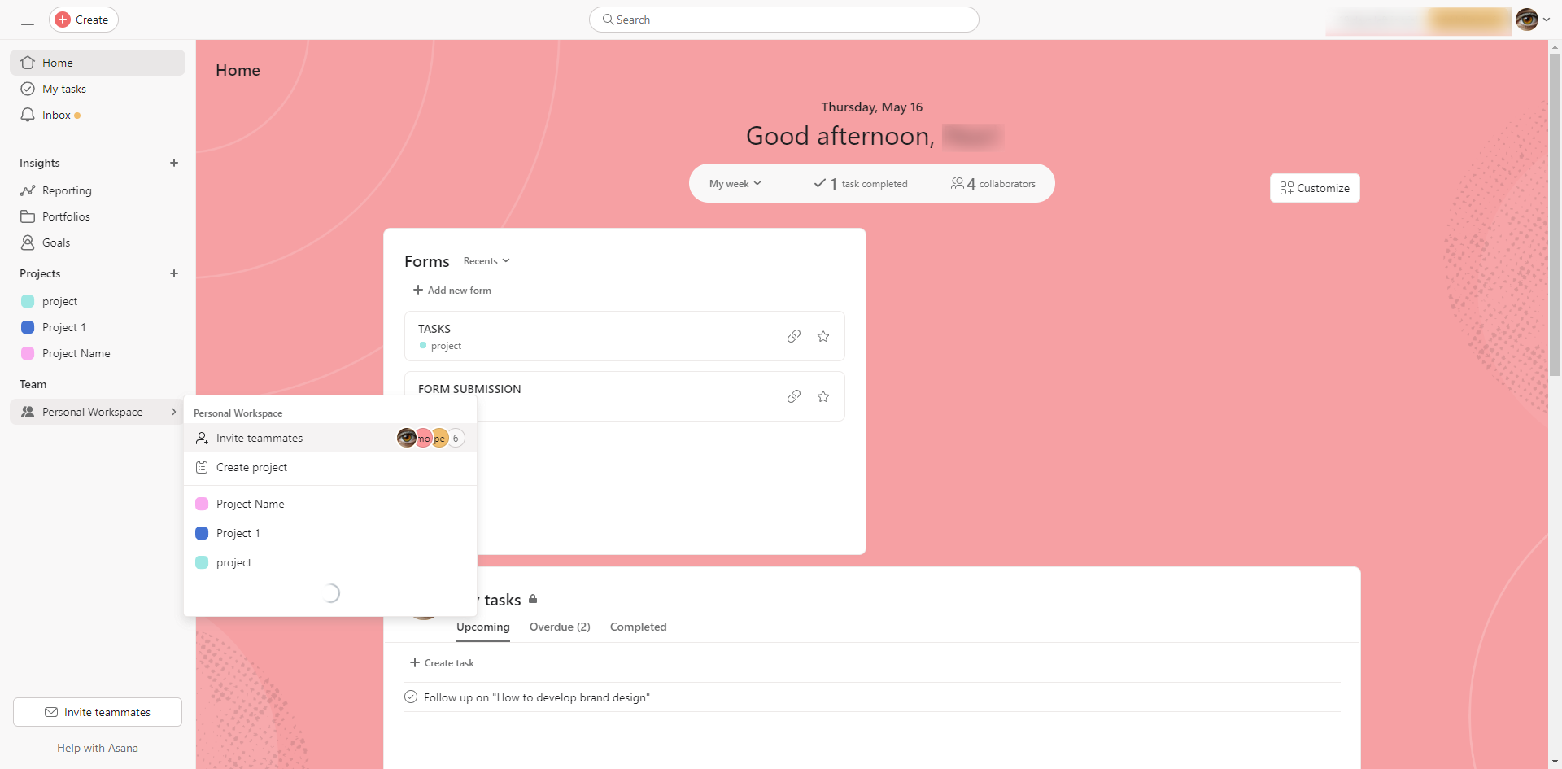The height and width of the screenshot is (769, 1562).
Task: Click the plus icon beside Add new form
Action: click(x=418, y=290)
